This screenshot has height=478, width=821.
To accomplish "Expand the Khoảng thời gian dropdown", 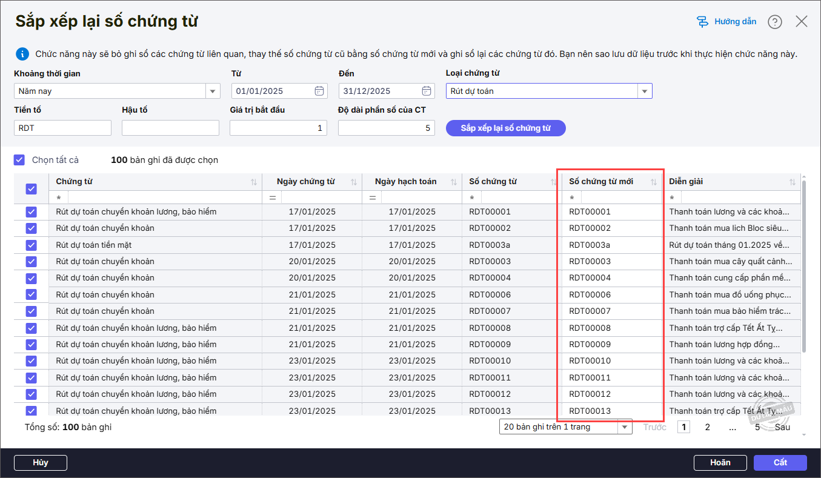I will pyautogui.click(x=213, y=91).
